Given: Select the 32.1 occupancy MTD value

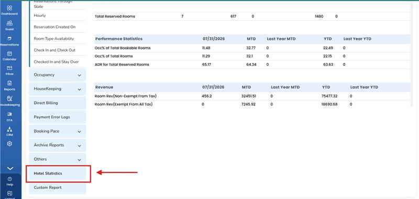Looking at the screenshot, I should point(250,56).
